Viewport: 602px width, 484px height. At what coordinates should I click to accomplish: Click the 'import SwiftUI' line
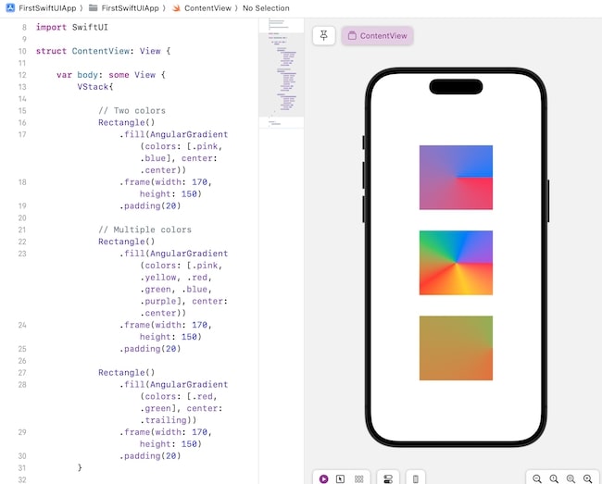72,27
